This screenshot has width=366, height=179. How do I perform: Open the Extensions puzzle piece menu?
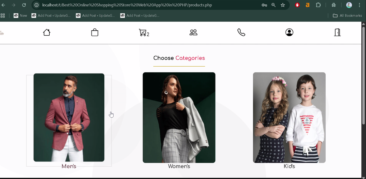click(318, 5)
